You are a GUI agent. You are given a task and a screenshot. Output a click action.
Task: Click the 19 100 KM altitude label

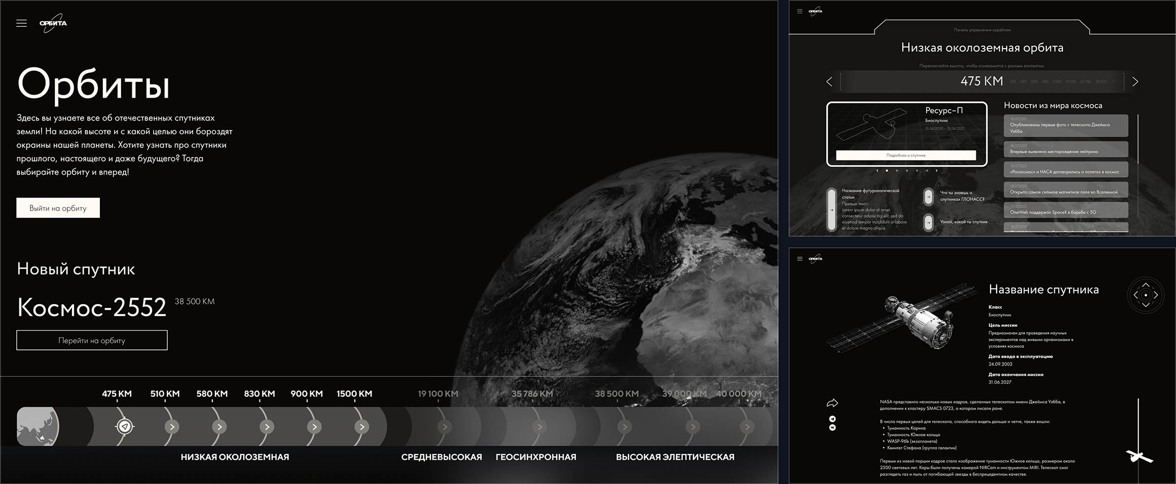(438, 393)
